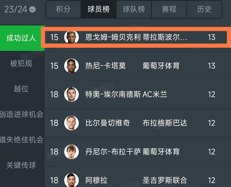View the 关键传球 rankings
231x187 pixels.
click(21, 165)
